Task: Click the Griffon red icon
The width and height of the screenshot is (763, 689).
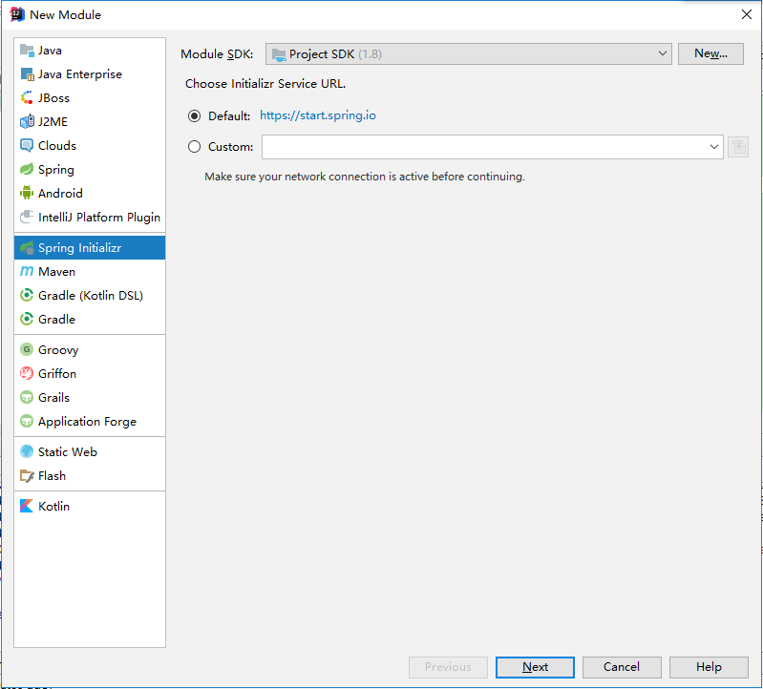Action: click(27, 373)
